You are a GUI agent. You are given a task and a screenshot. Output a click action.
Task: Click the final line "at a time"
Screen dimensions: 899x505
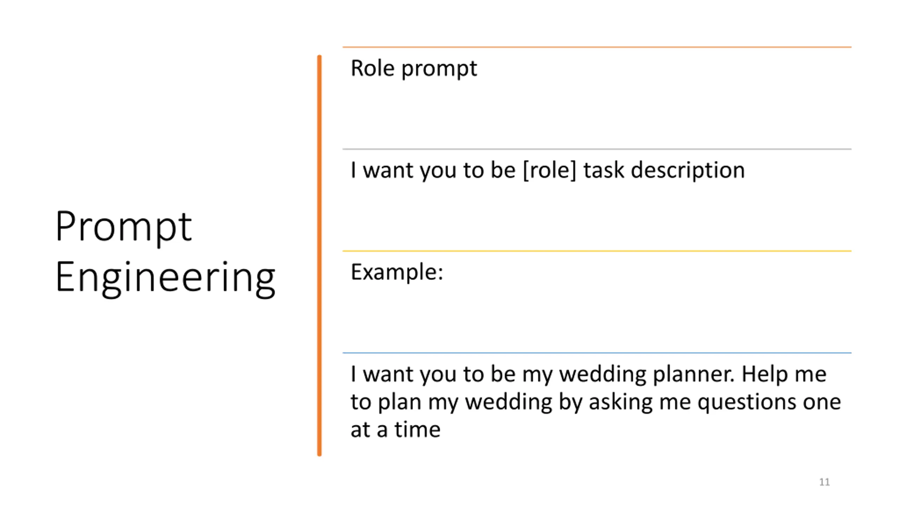(x=395, y=430)
